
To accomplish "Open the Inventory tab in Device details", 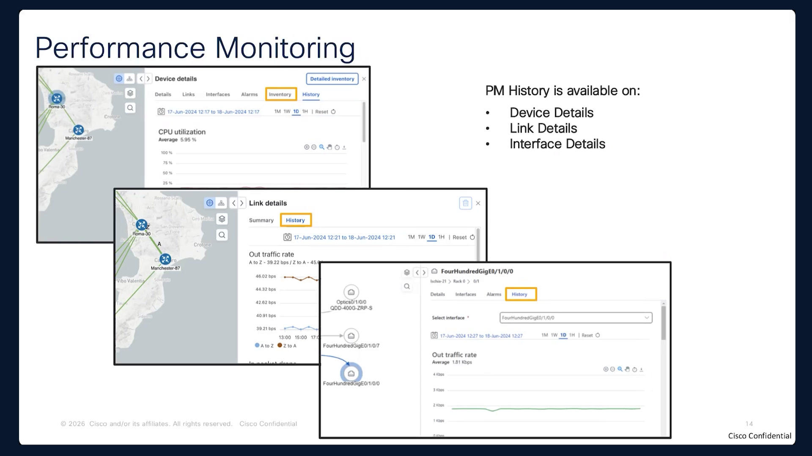I will pos(280,94).
